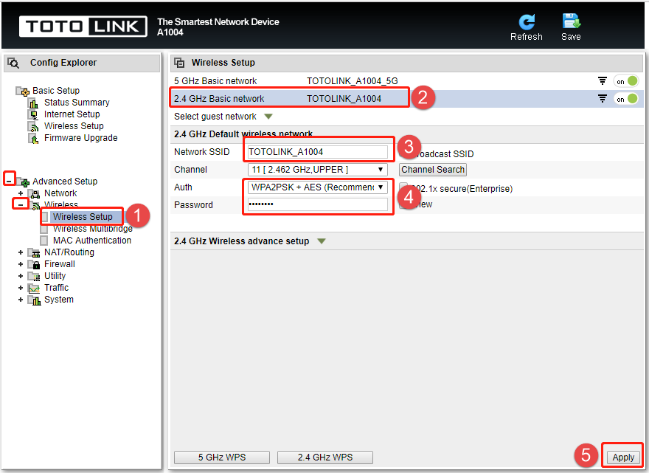Collapse the Wireless tree node
Screen dimensions: 649x473
pyautogui.click(x=21, y=204)
